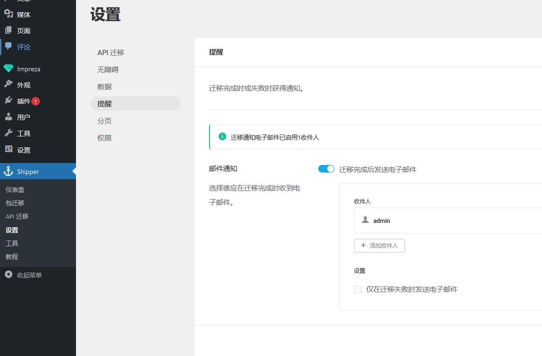
Task: Select the admin recipient row
Action: tap(447, 221)
